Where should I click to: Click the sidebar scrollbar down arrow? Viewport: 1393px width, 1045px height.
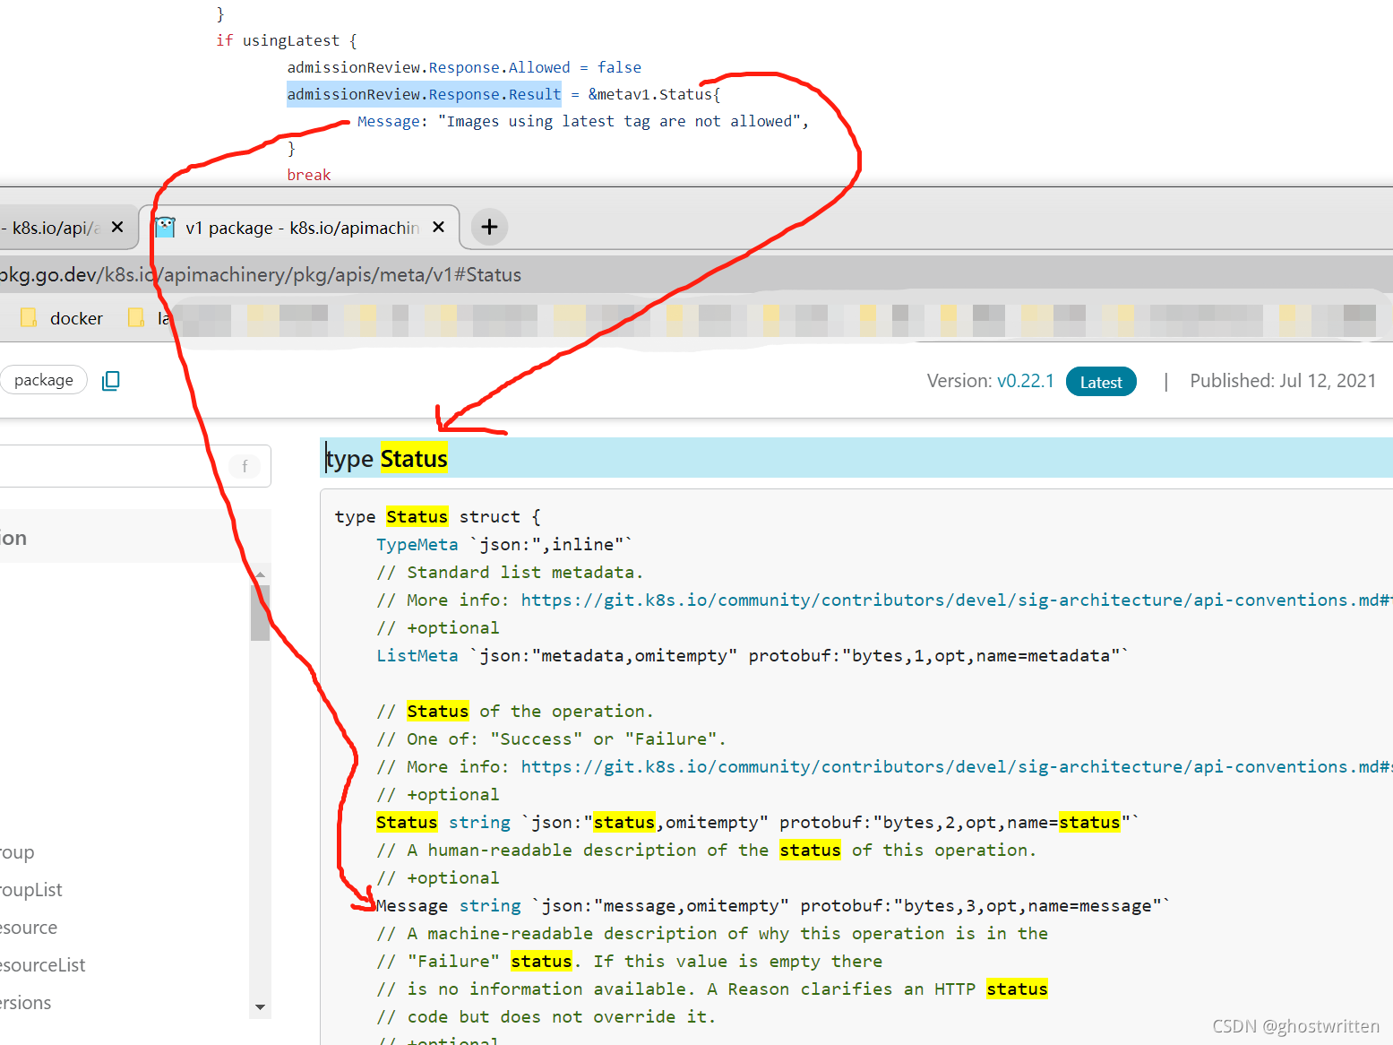[x=260, y=1007]
